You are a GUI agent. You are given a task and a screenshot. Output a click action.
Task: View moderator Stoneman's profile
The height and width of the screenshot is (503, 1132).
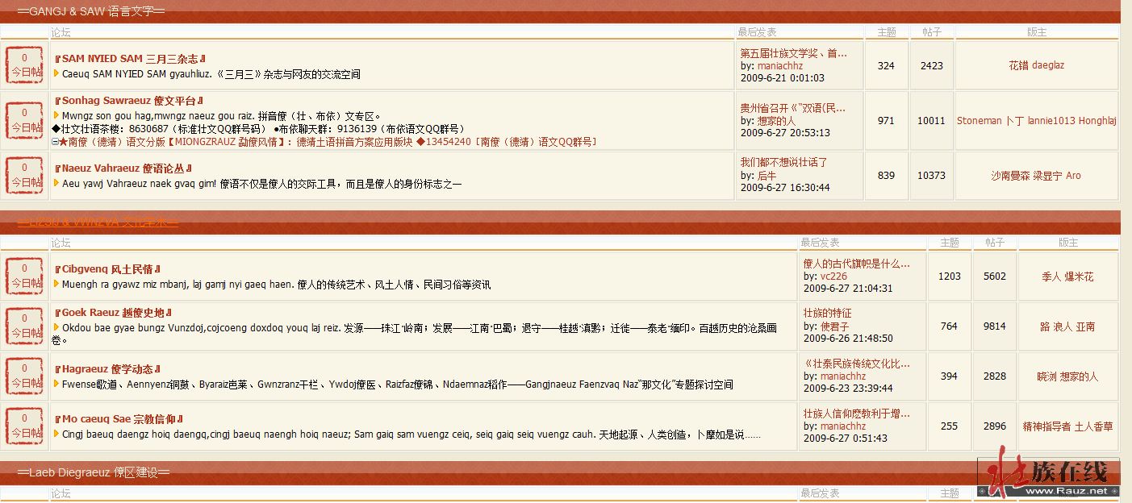click(979, 121)
